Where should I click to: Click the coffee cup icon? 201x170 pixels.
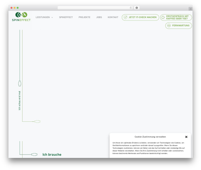pyautogui.click(x=163, y=17)
